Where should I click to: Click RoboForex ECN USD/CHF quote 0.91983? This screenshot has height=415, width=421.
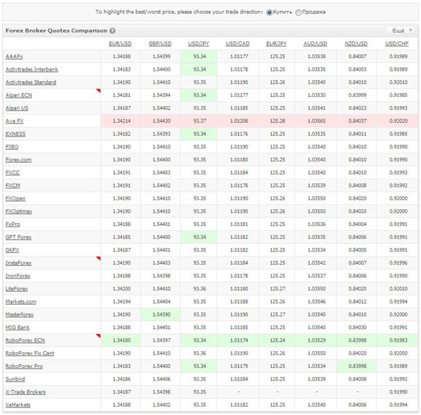click(398, 340)
